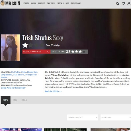Click the White keyword link
Image resolution: width=131 pixels, height=131 pixels.
[23, 72]
